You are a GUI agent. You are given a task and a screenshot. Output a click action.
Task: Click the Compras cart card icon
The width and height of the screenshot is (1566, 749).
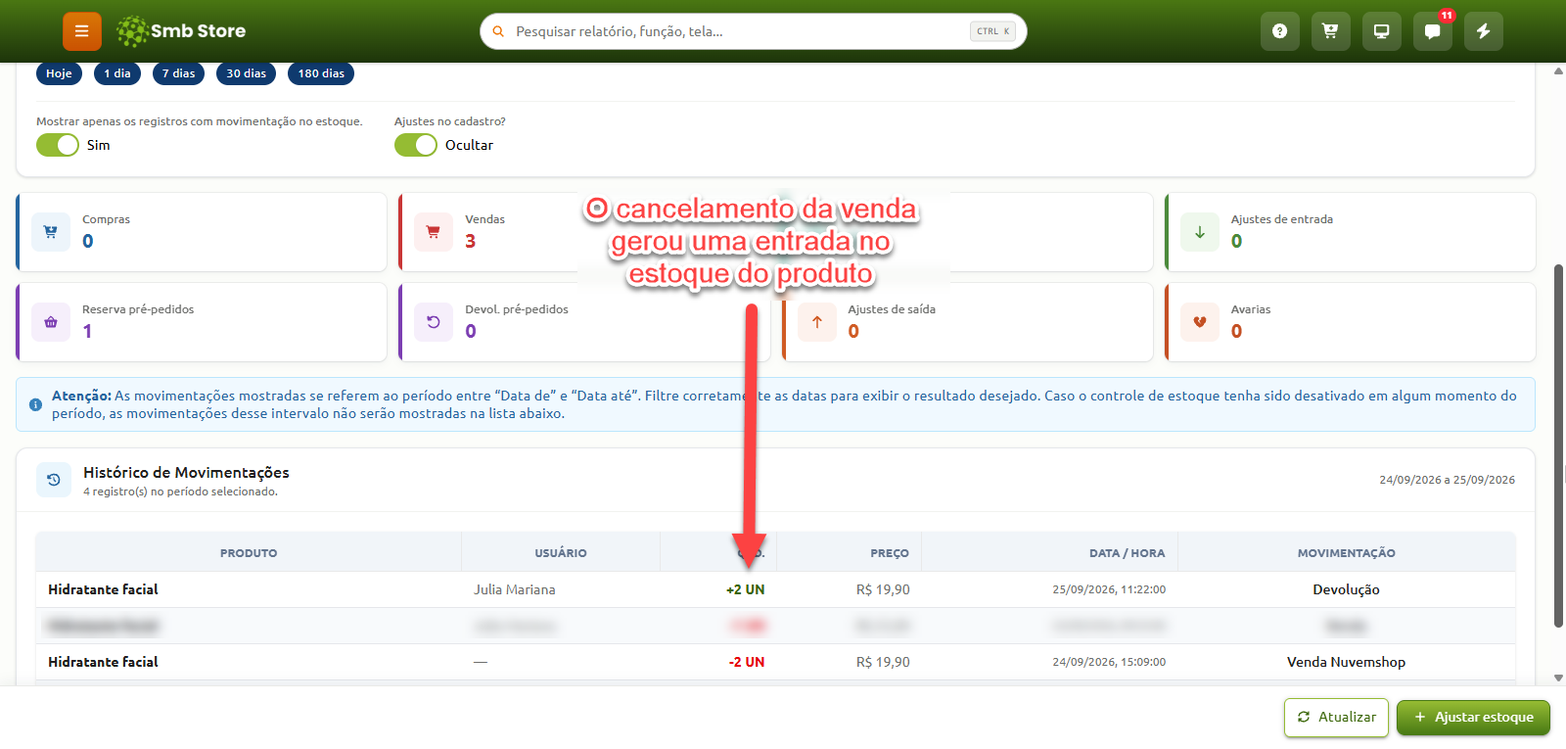pyautogui.click(x=51, y=232)
